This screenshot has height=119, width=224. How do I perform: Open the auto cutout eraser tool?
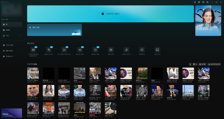126,50
